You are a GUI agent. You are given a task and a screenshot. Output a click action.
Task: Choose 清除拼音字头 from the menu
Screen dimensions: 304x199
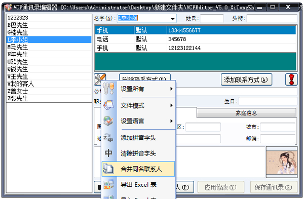pyautogui.click(x=138, y=153)
